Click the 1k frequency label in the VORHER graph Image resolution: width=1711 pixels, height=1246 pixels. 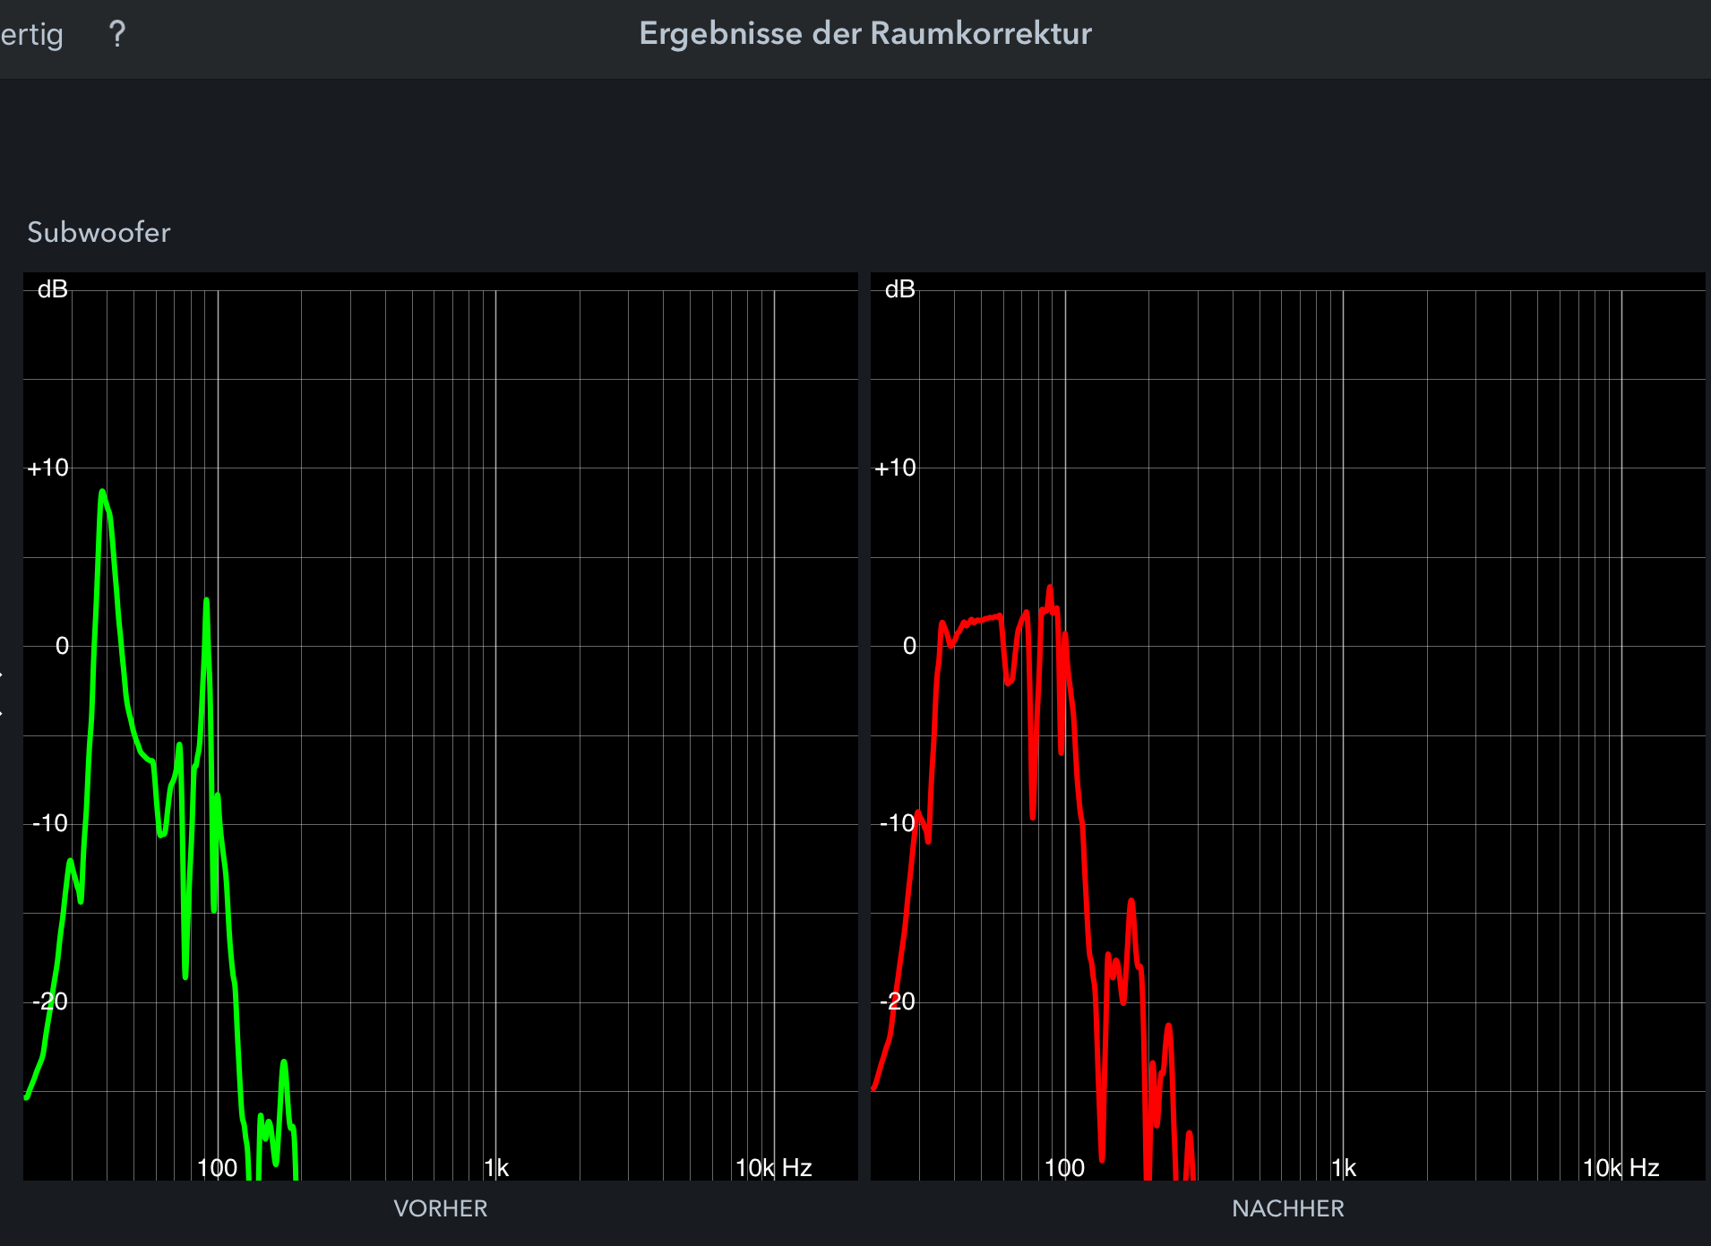(496, 1168)
